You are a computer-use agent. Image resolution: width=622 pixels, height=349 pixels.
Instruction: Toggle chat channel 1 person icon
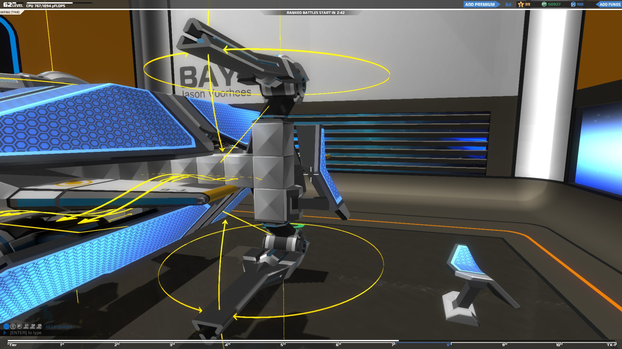[x=26, y=326]
